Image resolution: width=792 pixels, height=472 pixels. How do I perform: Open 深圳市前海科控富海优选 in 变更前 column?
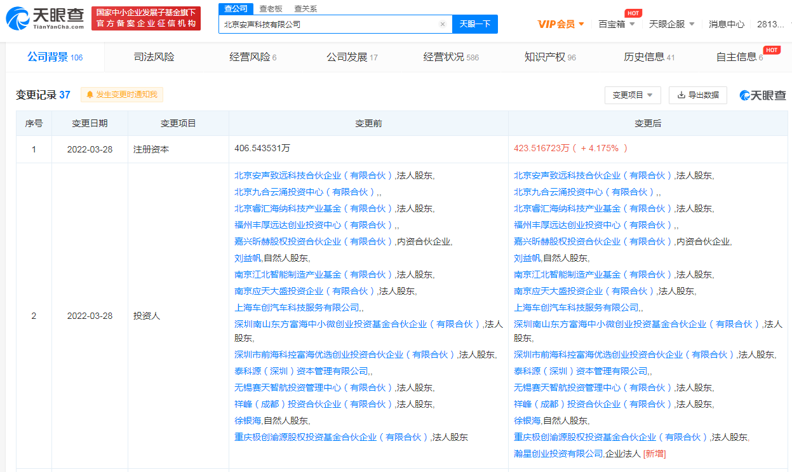pos(346,354)
